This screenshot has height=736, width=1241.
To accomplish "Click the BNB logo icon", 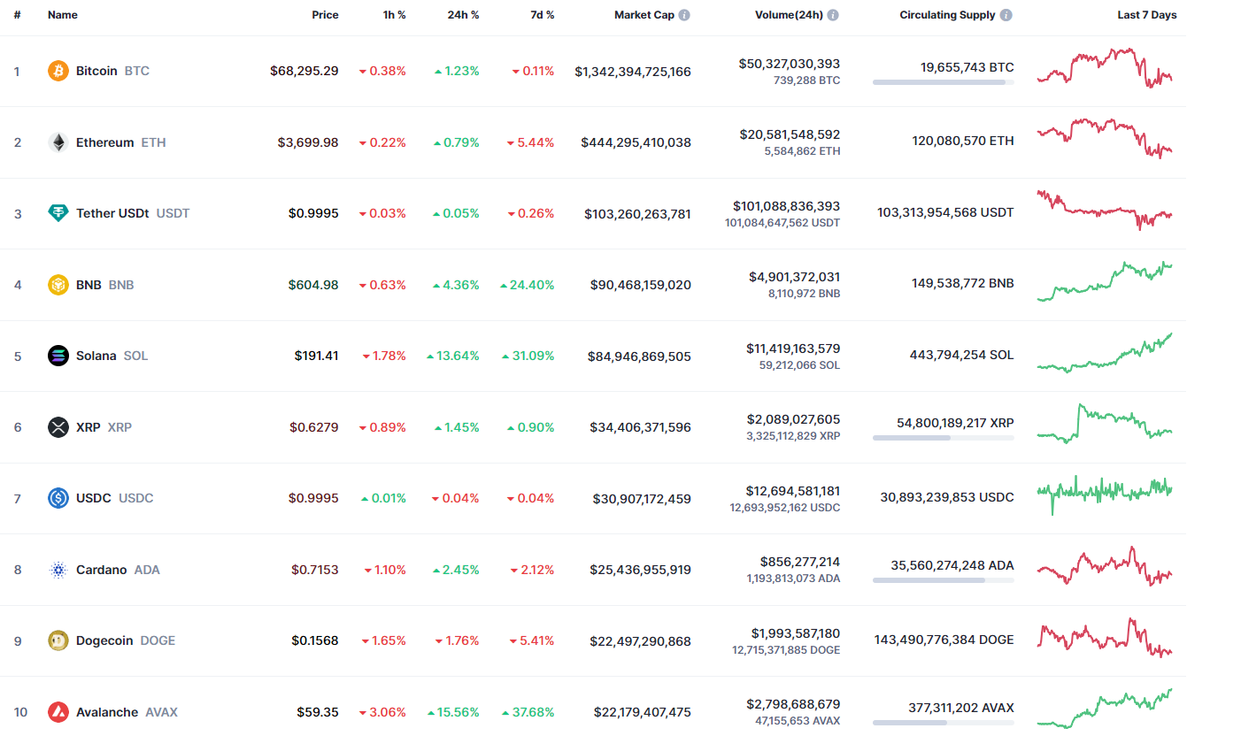I will (x=58, y=285).
